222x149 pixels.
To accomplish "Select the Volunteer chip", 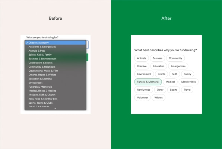I will pyautogui.click(x=142, y=98).
